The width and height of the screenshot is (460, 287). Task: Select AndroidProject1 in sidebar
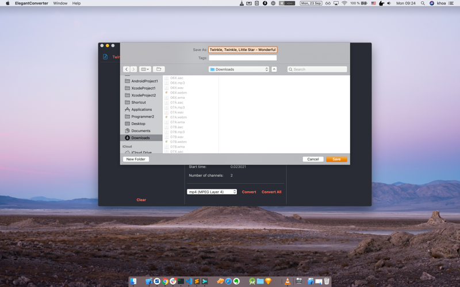(x=141, y=81)
